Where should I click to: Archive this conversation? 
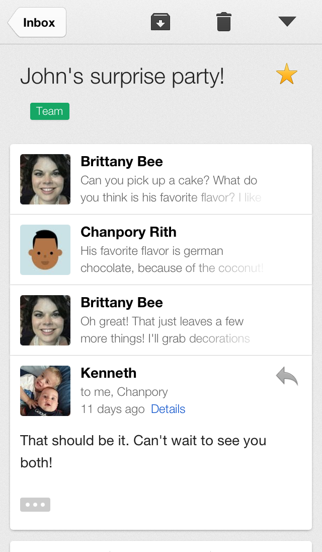pos(160,22)
